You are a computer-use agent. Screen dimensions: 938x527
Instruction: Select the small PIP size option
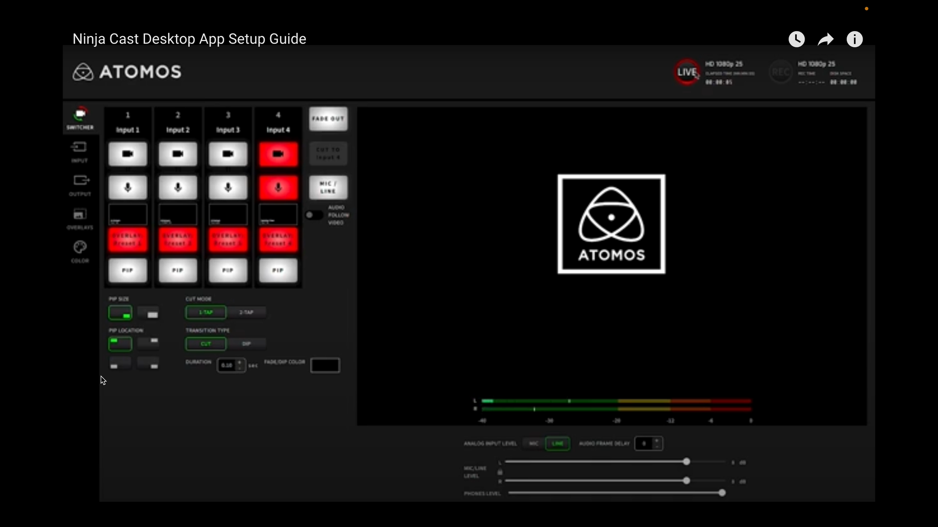pyautogui.click(x=120, y=313)
